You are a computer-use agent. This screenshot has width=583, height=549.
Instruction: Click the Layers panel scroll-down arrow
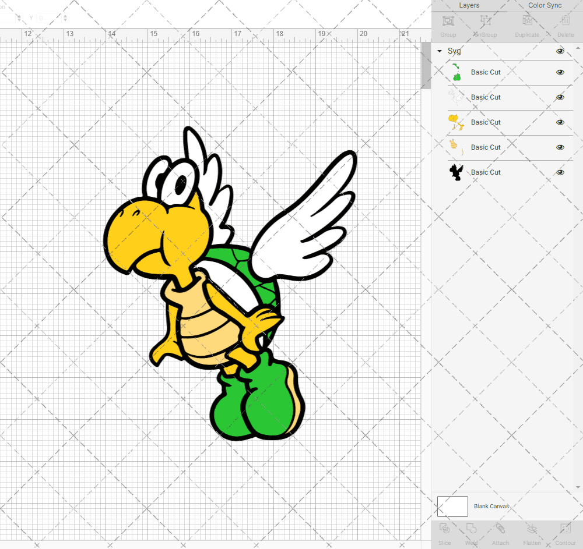(577, 487)
